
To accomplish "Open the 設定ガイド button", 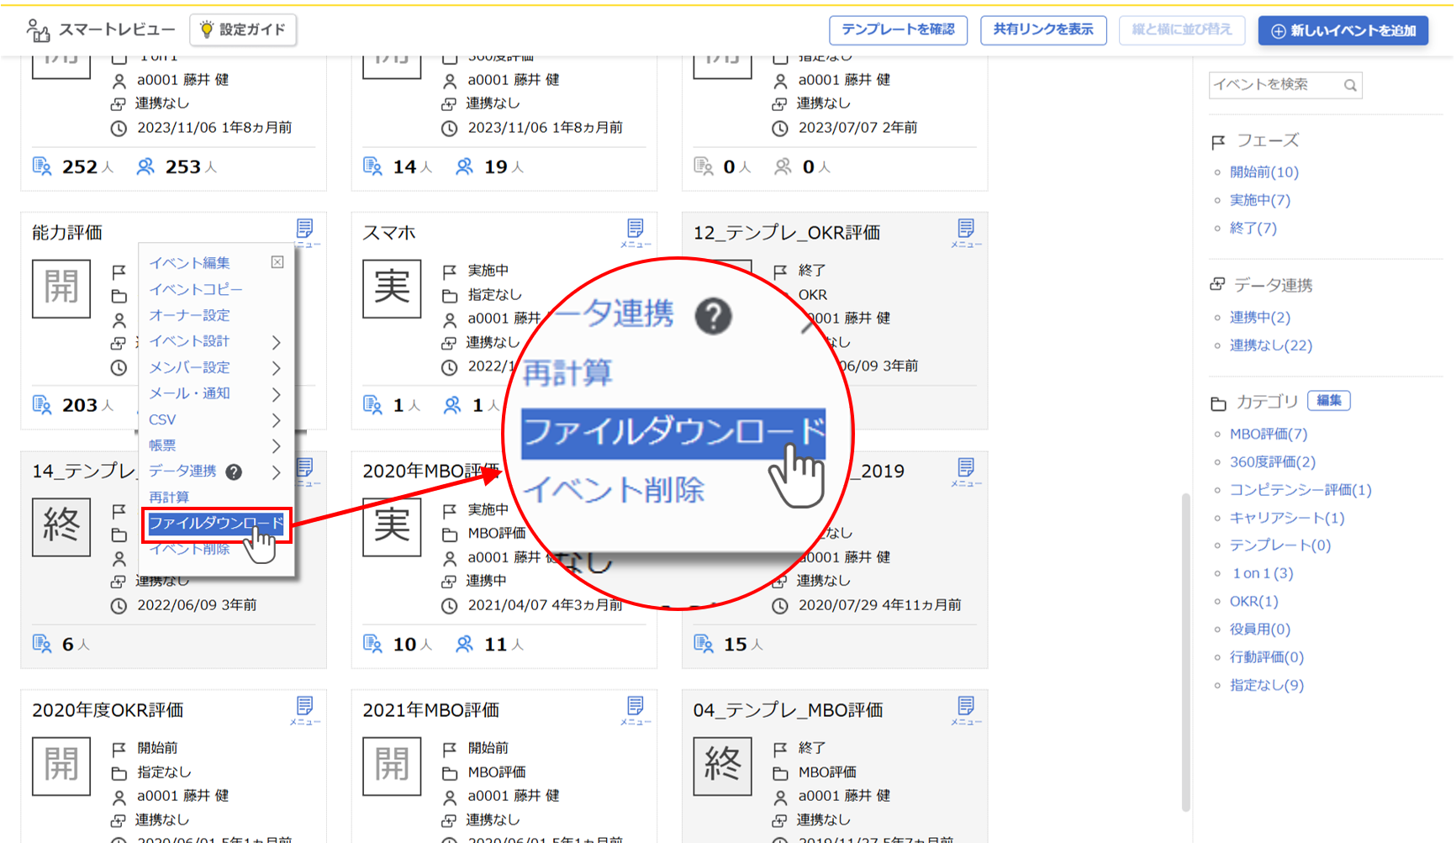I will [x=243, y=30].
